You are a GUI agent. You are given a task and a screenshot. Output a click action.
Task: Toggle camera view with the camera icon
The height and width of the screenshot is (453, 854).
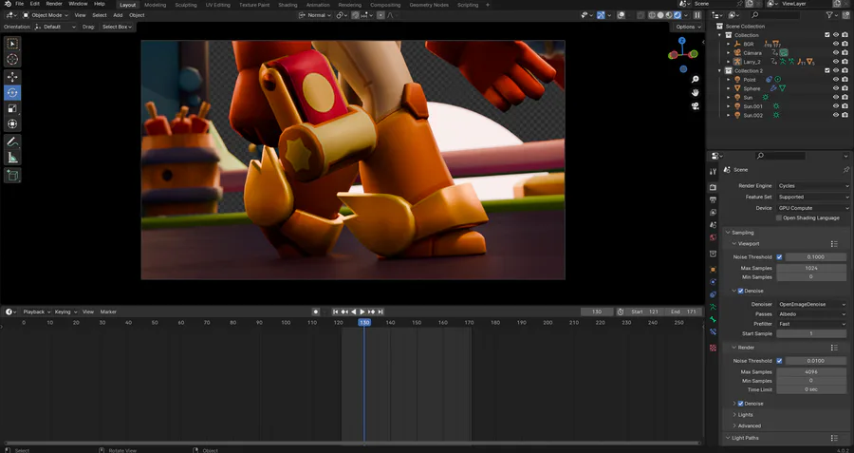[x=696, y=106]
